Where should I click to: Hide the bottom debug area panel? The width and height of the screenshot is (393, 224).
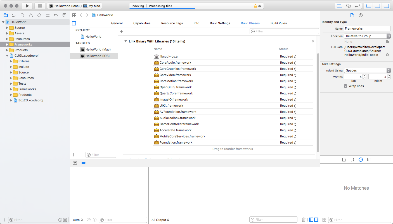point(377,6)
